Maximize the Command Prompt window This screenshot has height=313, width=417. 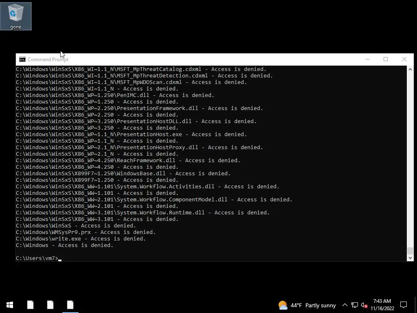386,59
